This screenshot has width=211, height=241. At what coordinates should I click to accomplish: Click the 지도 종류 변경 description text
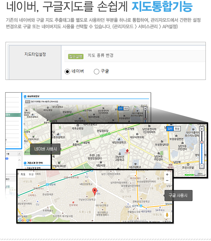(x=100, y=55)
